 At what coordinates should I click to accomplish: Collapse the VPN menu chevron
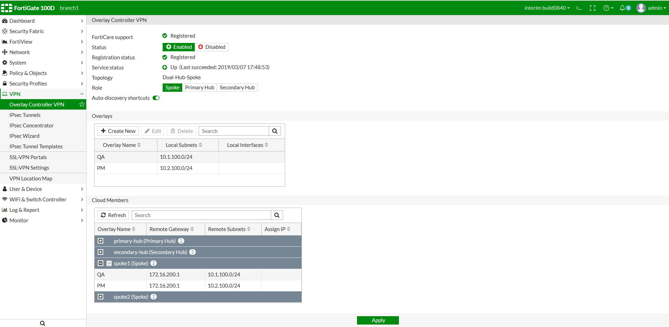(x=82, y=94)
